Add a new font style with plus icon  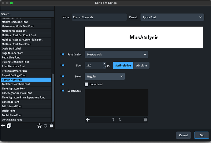click(3, 126)
